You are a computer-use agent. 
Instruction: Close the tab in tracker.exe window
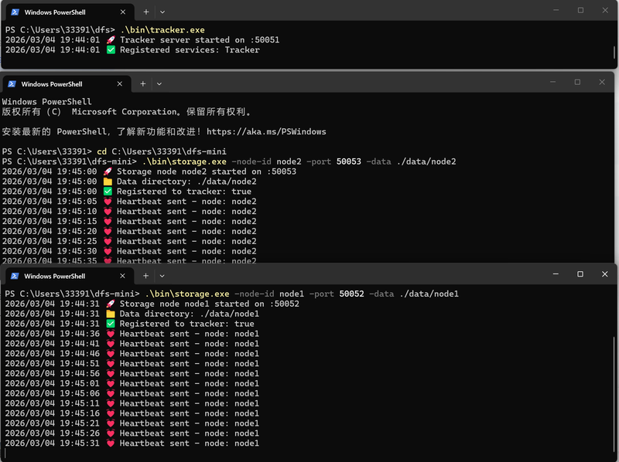[125, 12]
